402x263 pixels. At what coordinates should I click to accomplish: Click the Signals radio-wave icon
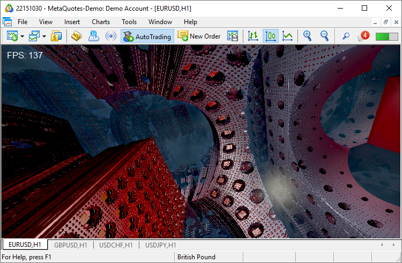[111, 36]
